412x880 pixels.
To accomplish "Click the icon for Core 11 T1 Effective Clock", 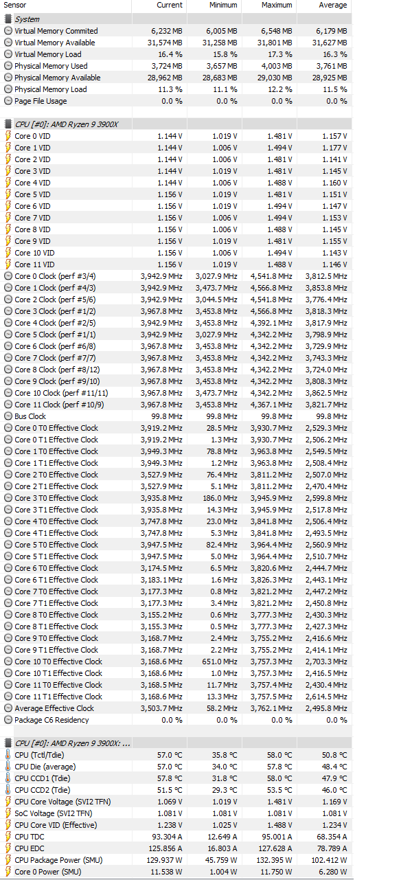I will coord(8,697).
